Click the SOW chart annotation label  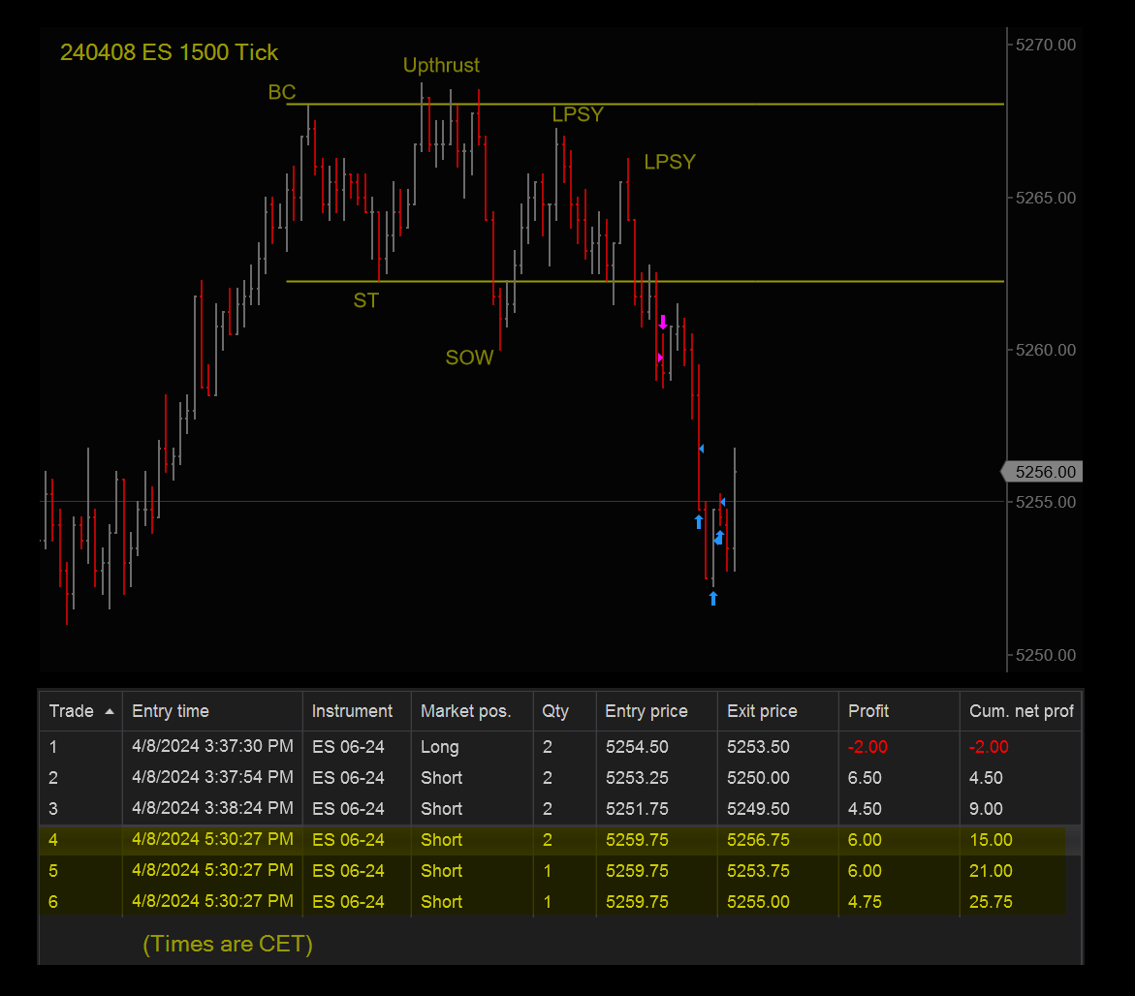click(x=469, y=358)
